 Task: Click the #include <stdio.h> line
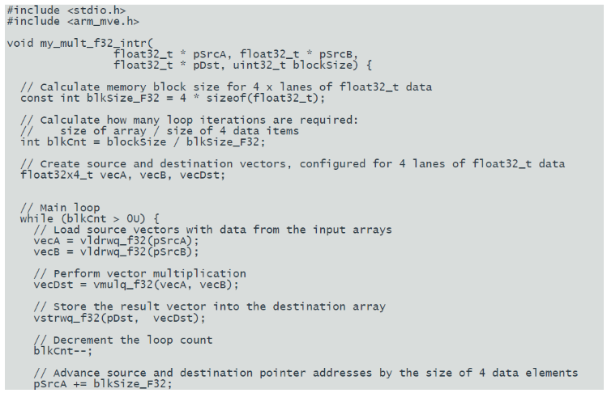[66, 10]
